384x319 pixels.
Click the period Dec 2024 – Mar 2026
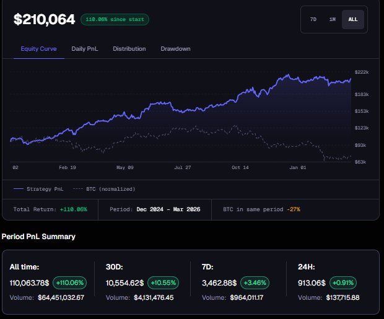click(168, 209)
